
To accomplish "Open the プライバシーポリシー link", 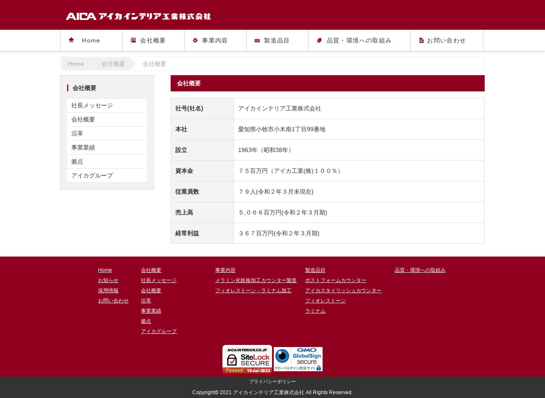I will point(272,382).
